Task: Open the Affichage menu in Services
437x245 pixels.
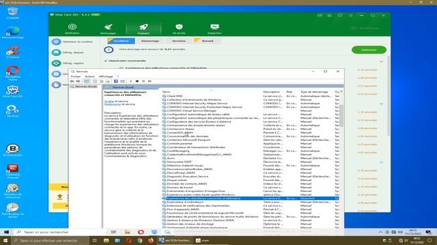Action: [106, 76]
